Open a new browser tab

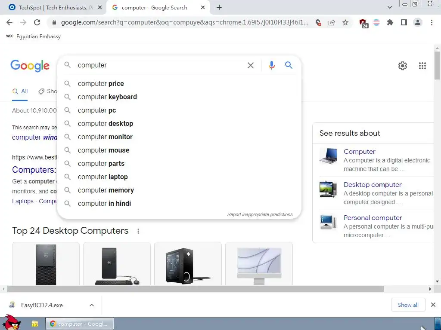click(x=219, y=8)
